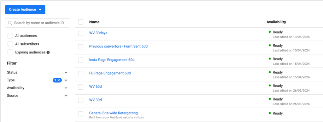Open the Type filter chevron
The image size is (323, 122).
point(66,80)
